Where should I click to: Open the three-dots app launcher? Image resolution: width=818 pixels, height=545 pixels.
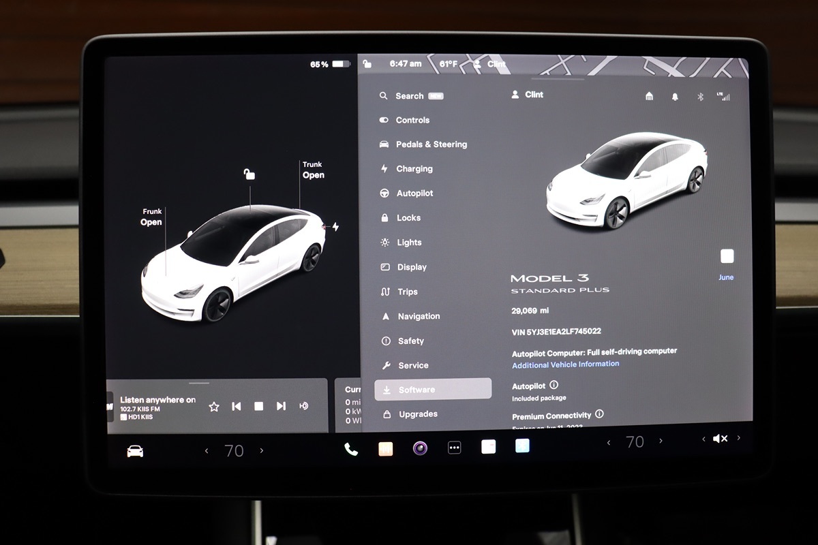[x=455, y=448]
